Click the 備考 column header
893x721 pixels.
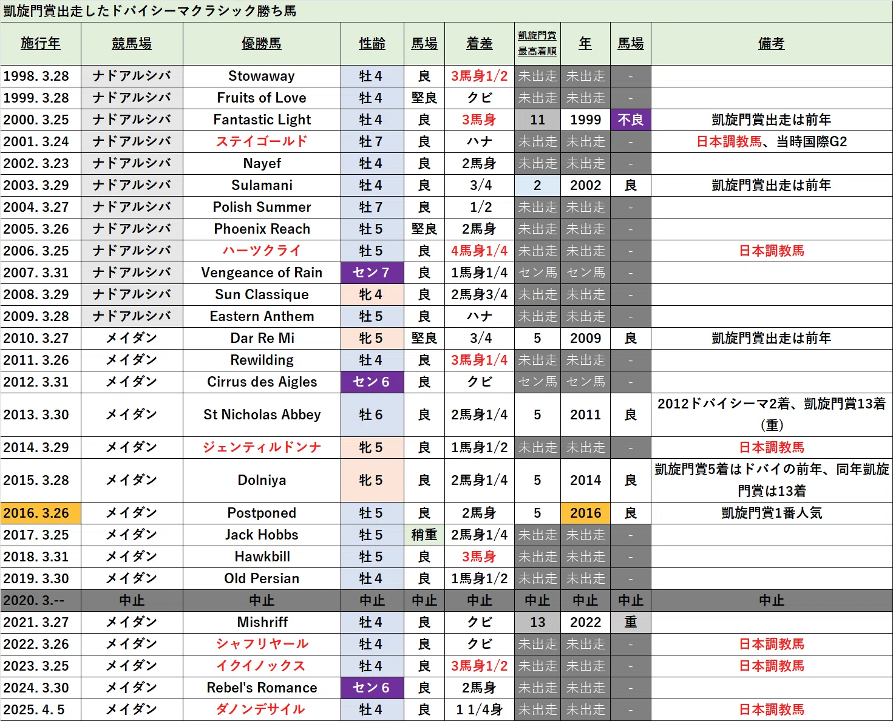772,44
